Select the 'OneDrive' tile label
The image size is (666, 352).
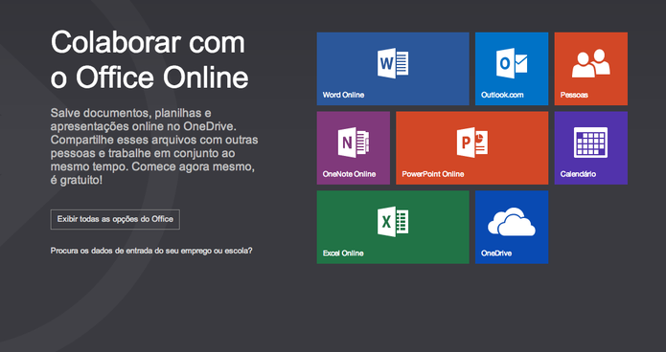click(496, 253)
